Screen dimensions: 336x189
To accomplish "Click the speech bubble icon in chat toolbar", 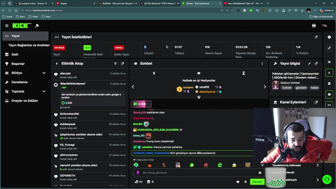I will pos(199,73).
